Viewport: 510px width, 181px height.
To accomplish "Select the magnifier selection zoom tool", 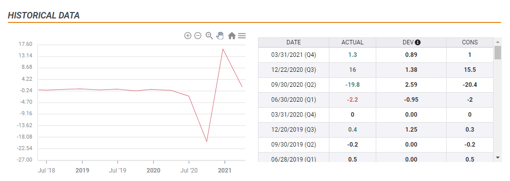I will [209, 36].
